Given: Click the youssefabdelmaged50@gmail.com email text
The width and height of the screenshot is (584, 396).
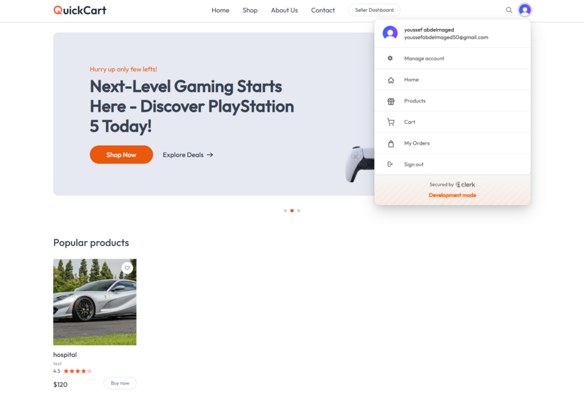Looking at the screenshot, I should [x=446, y=37].
